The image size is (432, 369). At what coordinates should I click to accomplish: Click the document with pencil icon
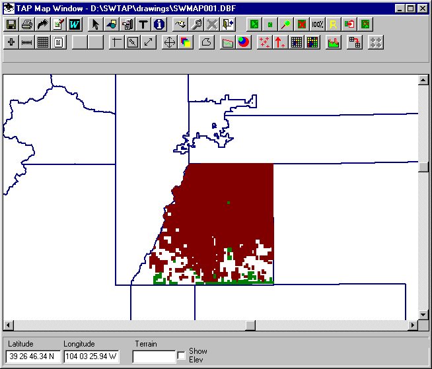click(58, 24)
